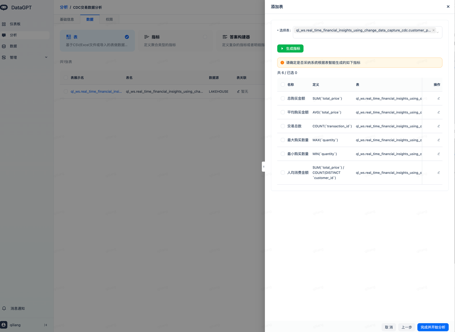Click the green 生成指标 button
The image size is (455, 332).
point(290,49)
